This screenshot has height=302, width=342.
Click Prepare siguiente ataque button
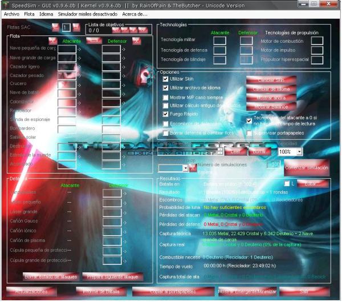[112, 277]
